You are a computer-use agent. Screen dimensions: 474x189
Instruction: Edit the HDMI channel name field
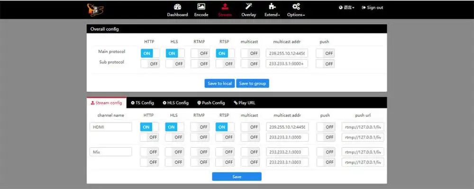tap(111, 127)
